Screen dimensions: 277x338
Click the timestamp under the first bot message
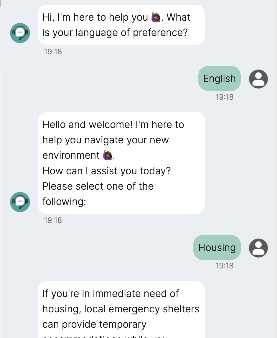tap(53, 52)
